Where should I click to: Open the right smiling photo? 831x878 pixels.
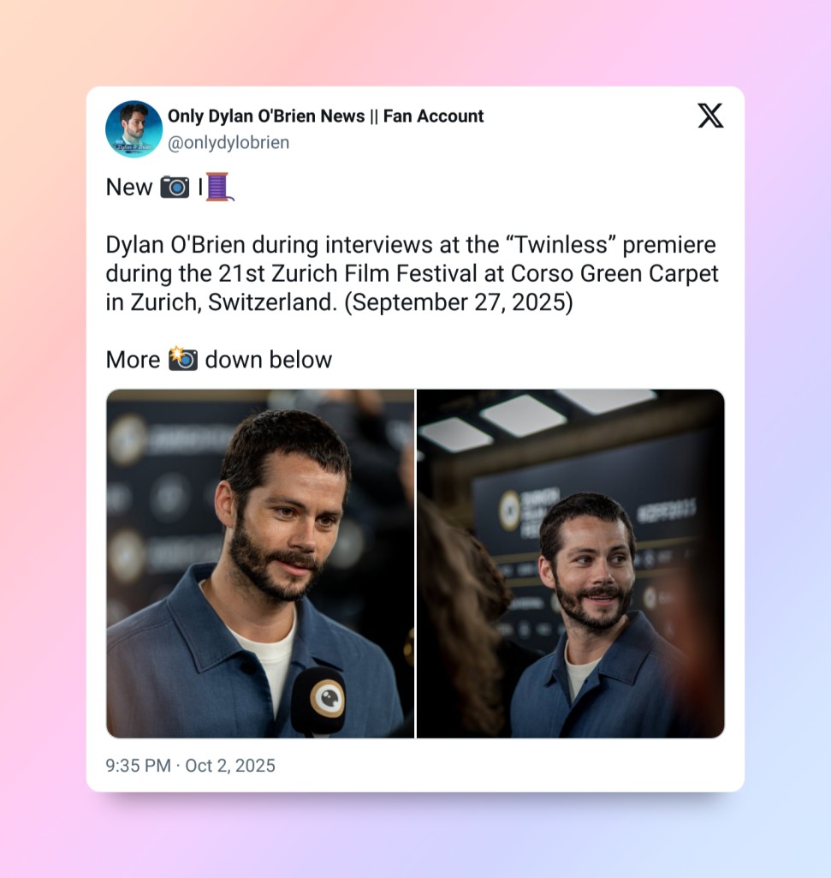pyautogui.click(x=571, y=564)
